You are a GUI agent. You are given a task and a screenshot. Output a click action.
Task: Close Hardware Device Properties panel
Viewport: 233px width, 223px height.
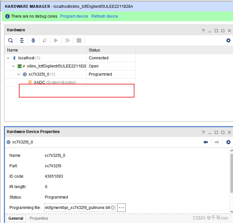pos(229,132)
